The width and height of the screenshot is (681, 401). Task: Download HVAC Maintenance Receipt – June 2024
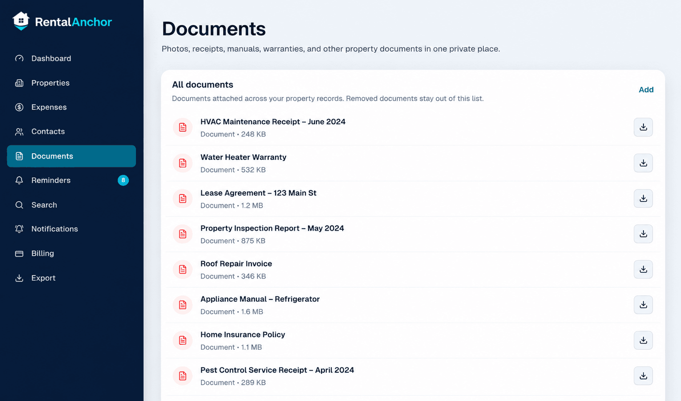pyautogui.click(x=643, y=127)
